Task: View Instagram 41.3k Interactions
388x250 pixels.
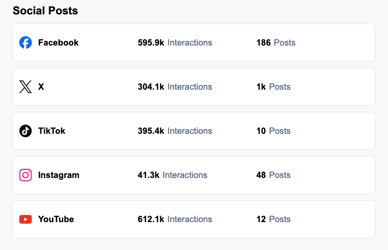Action: coord(173,175)
